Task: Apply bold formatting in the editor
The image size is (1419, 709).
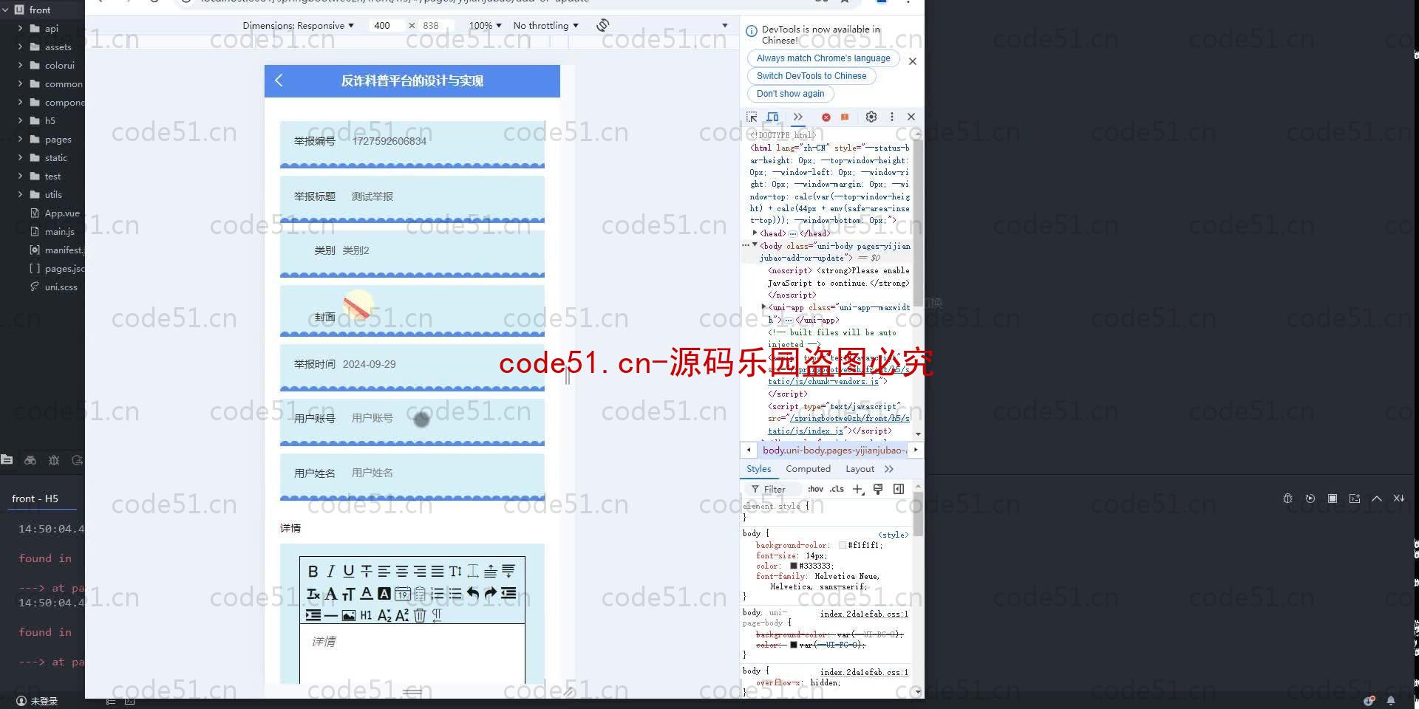Action: tap(313, 571)
